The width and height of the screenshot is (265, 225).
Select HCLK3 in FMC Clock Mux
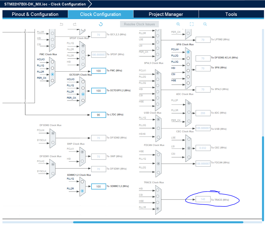pyautogui.click(x=53, y=62)
